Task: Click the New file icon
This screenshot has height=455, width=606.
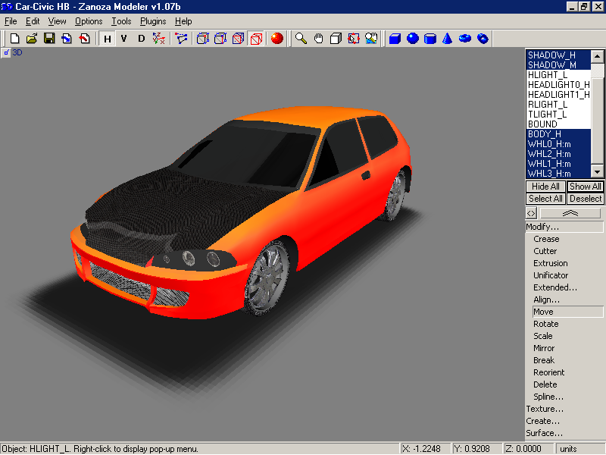Action: [14, 38]
